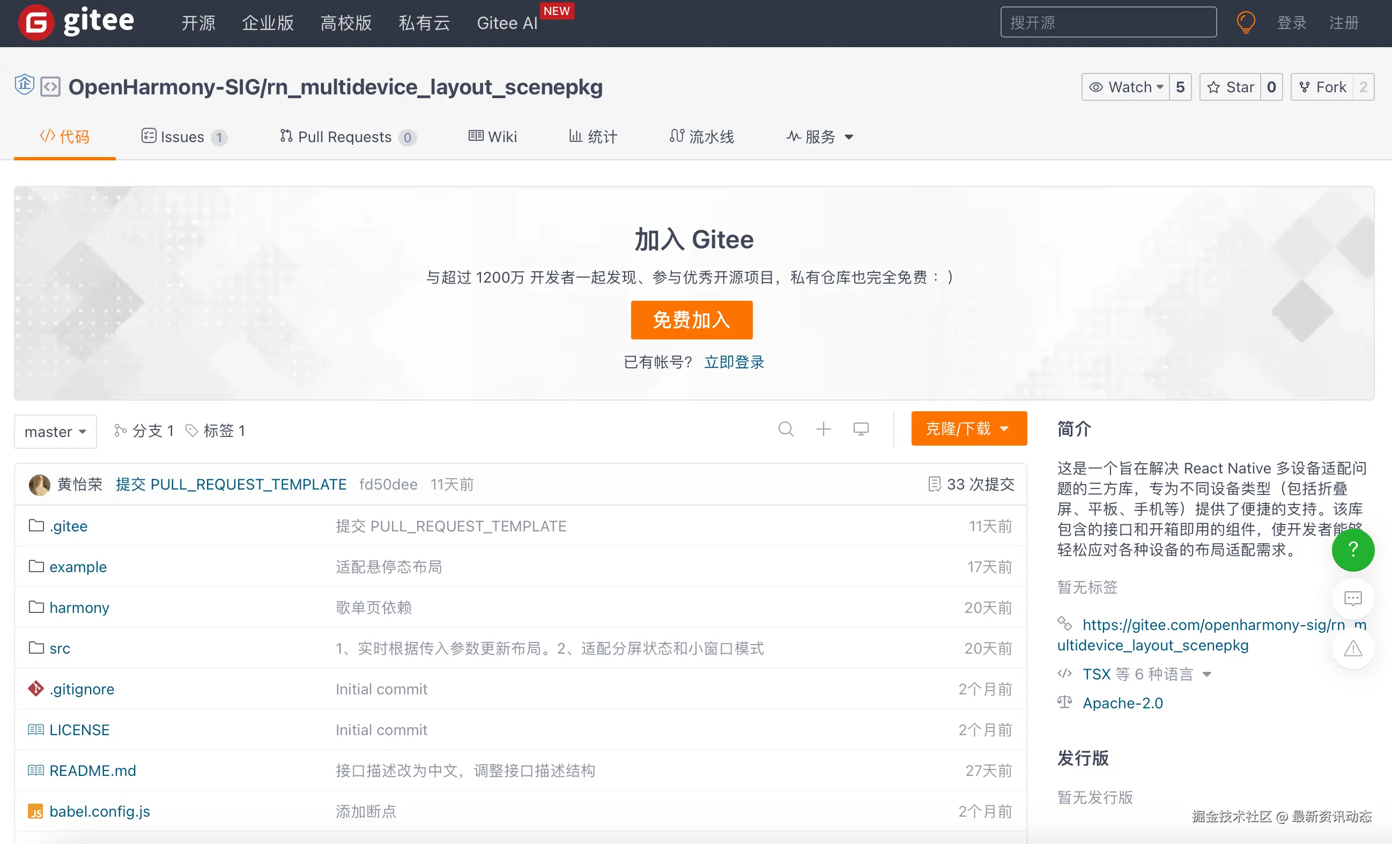Click the report warning icon on right edge

click(x=1353, y=648)
